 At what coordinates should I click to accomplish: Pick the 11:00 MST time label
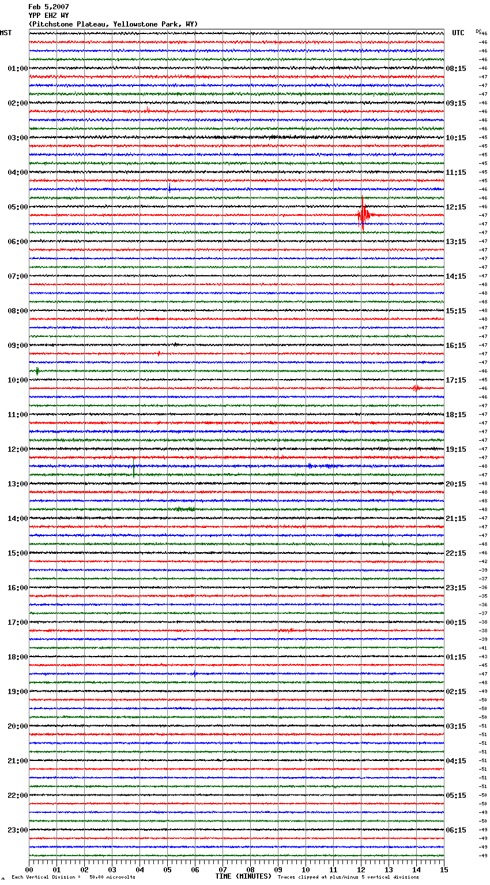click(x=18, y=415)
